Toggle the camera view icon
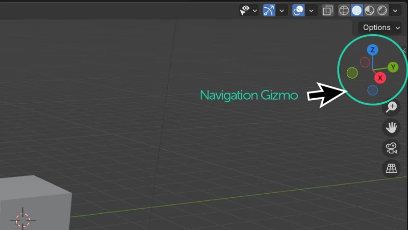The width and height of the screenshot is (408, 230). pos(391,148)
